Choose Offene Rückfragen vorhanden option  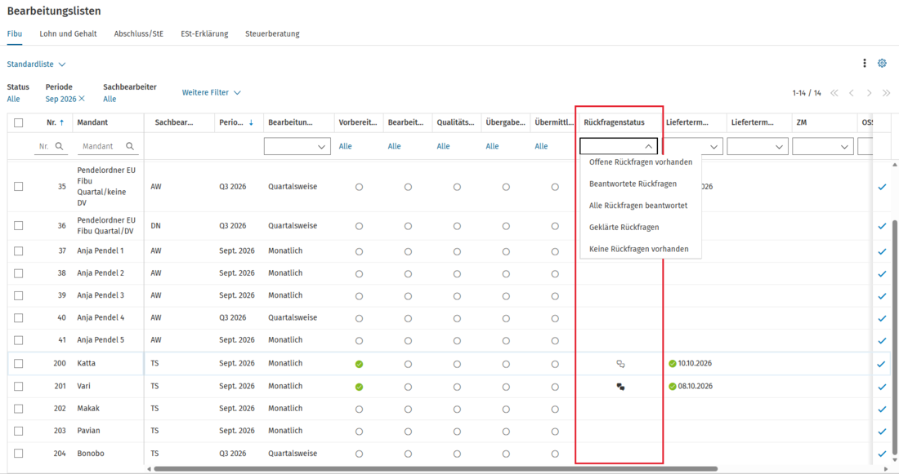coord(641,162)
